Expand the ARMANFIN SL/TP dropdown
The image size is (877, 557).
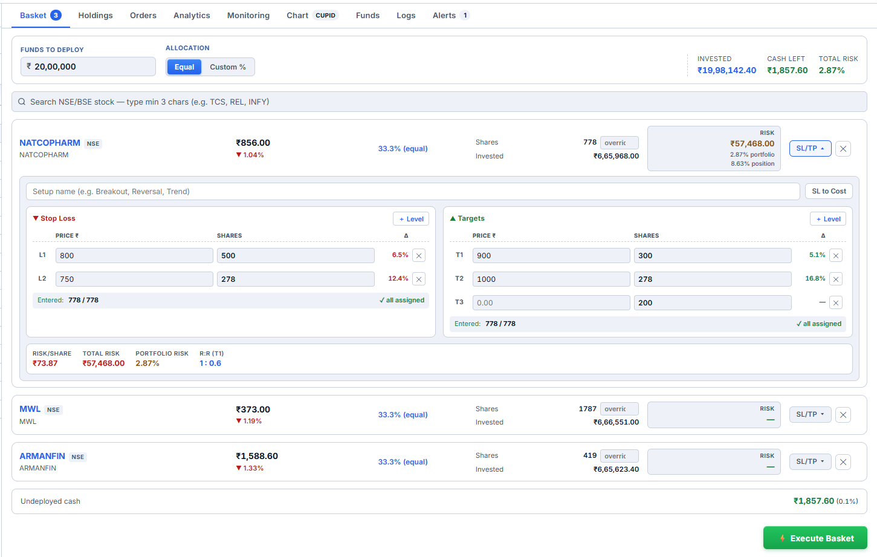(x=810, y=461)
